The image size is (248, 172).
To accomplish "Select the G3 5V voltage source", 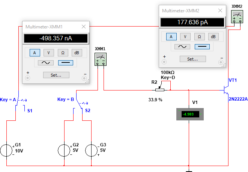I will point(92,150).
